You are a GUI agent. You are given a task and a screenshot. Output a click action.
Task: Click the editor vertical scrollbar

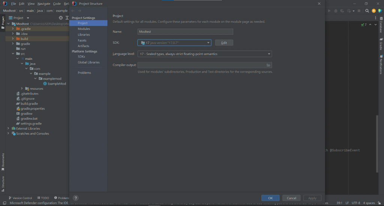377,144
